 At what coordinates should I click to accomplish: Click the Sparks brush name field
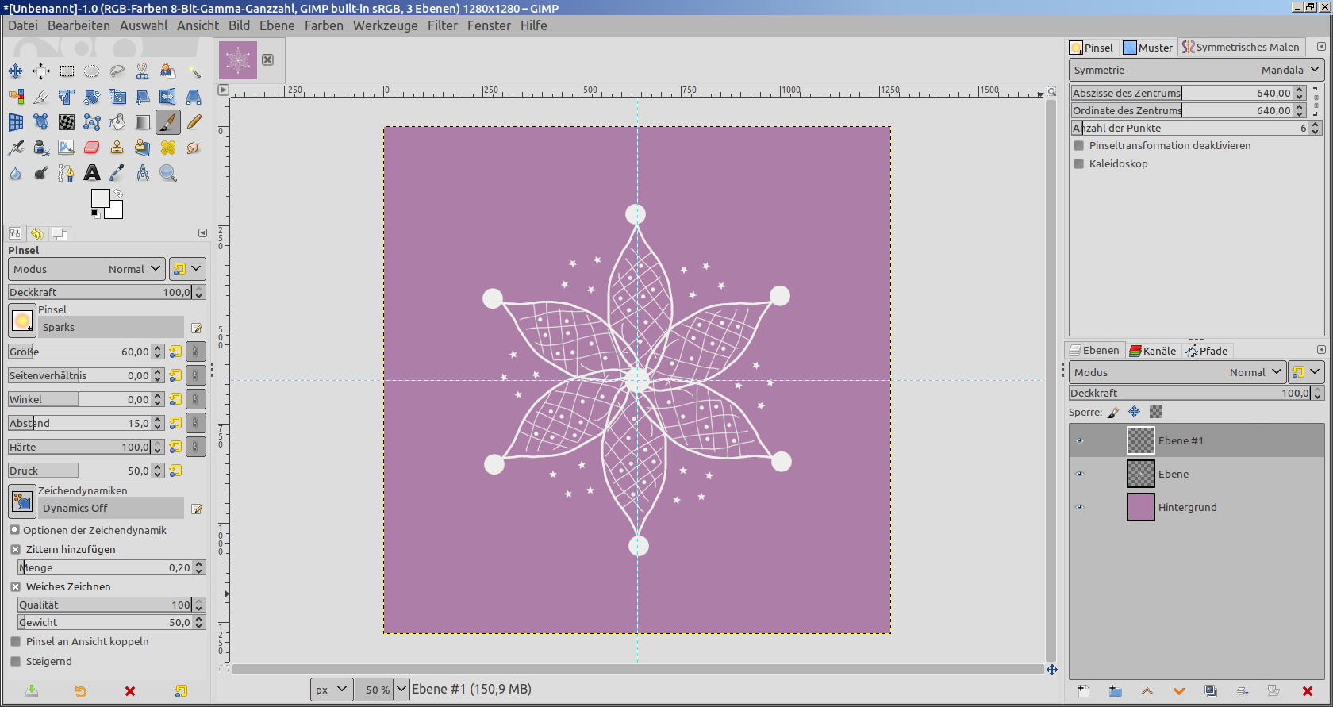click(111, 328)
